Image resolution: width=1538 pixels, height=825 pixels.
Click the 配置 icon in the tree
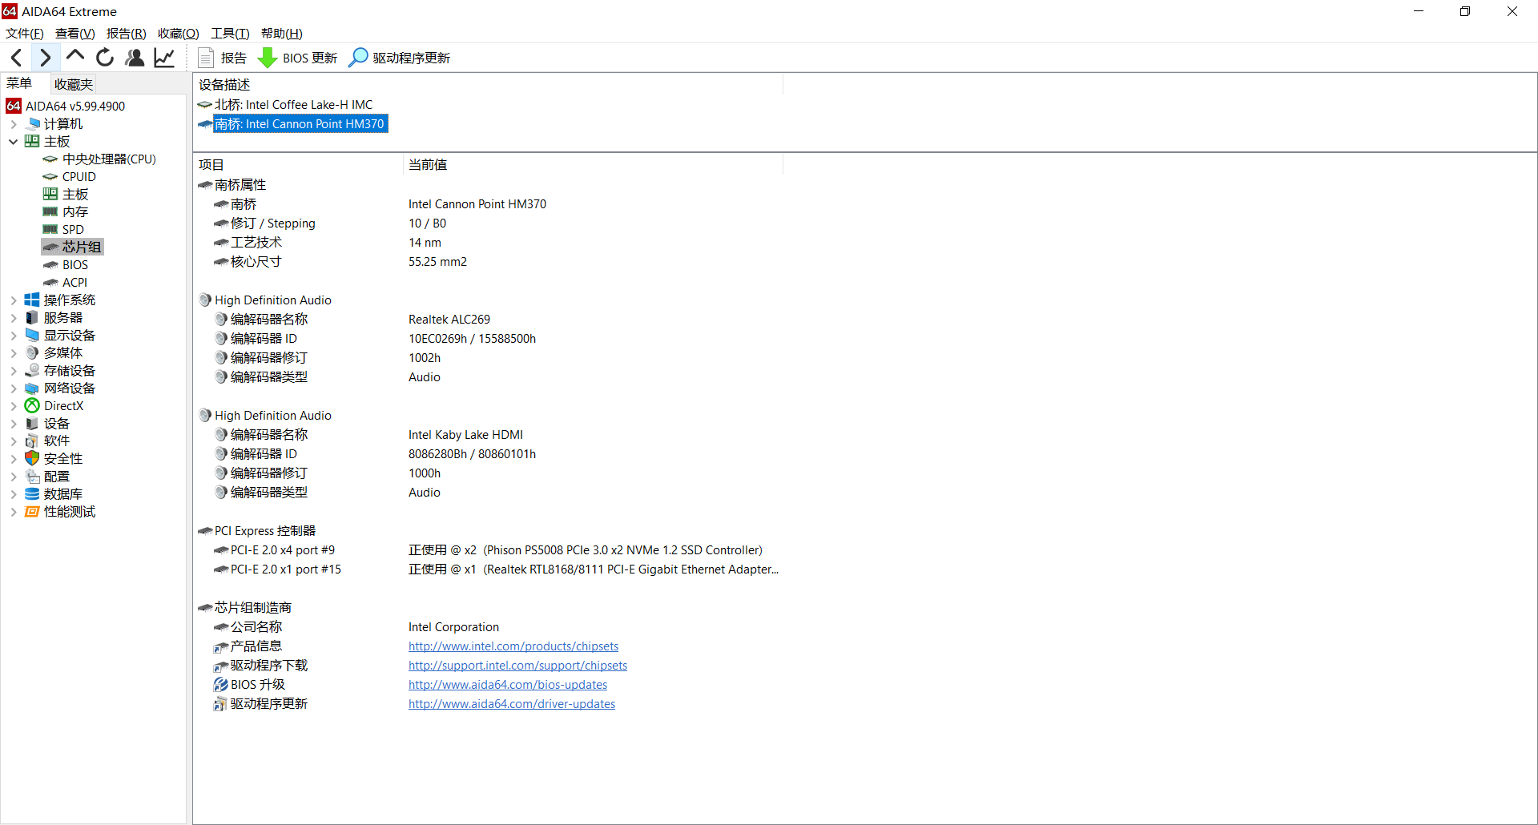(x=32, y=477)
